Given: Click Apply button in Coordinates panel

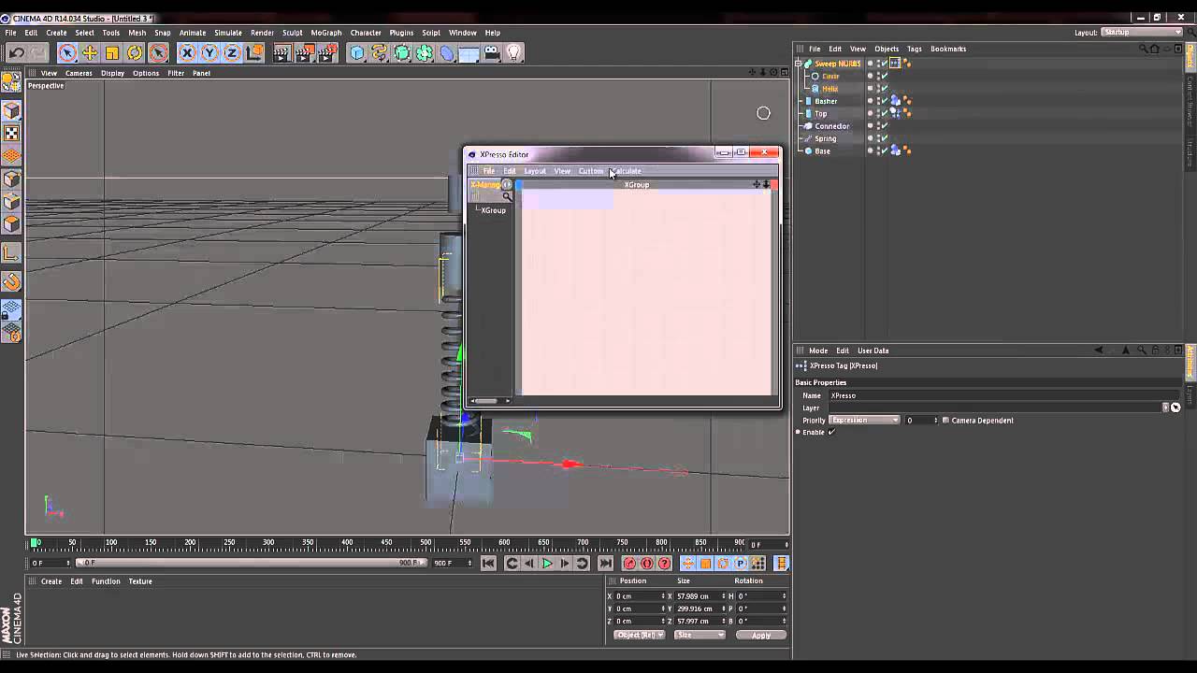Looking at the screenshot, I should tap(761, 635).
